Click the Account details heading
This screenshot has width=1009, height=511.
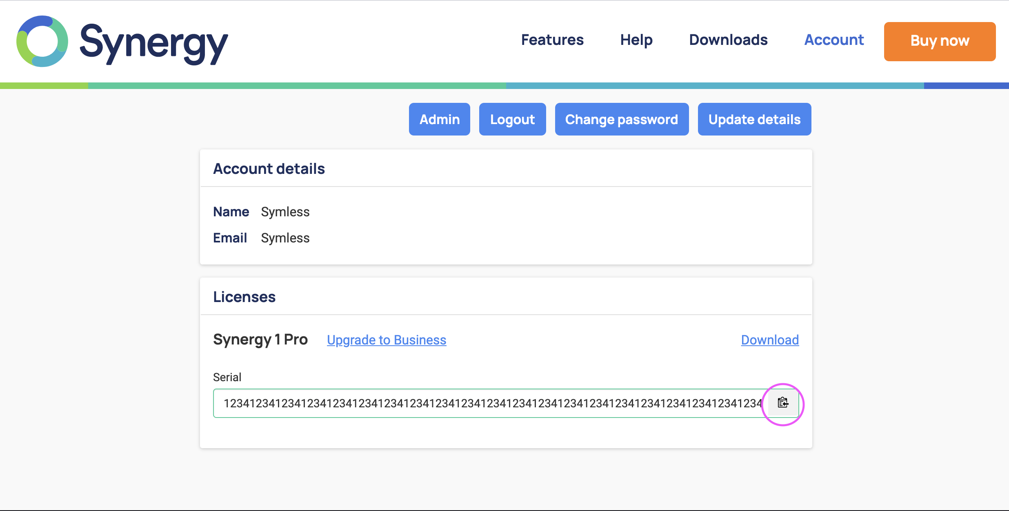point(269,169)
